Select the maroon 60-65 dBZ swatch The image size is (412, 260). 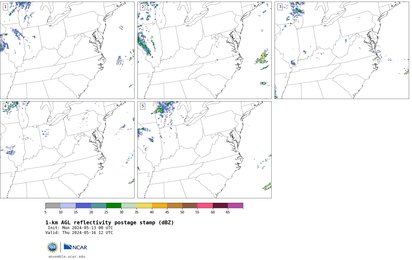(220, 206)
